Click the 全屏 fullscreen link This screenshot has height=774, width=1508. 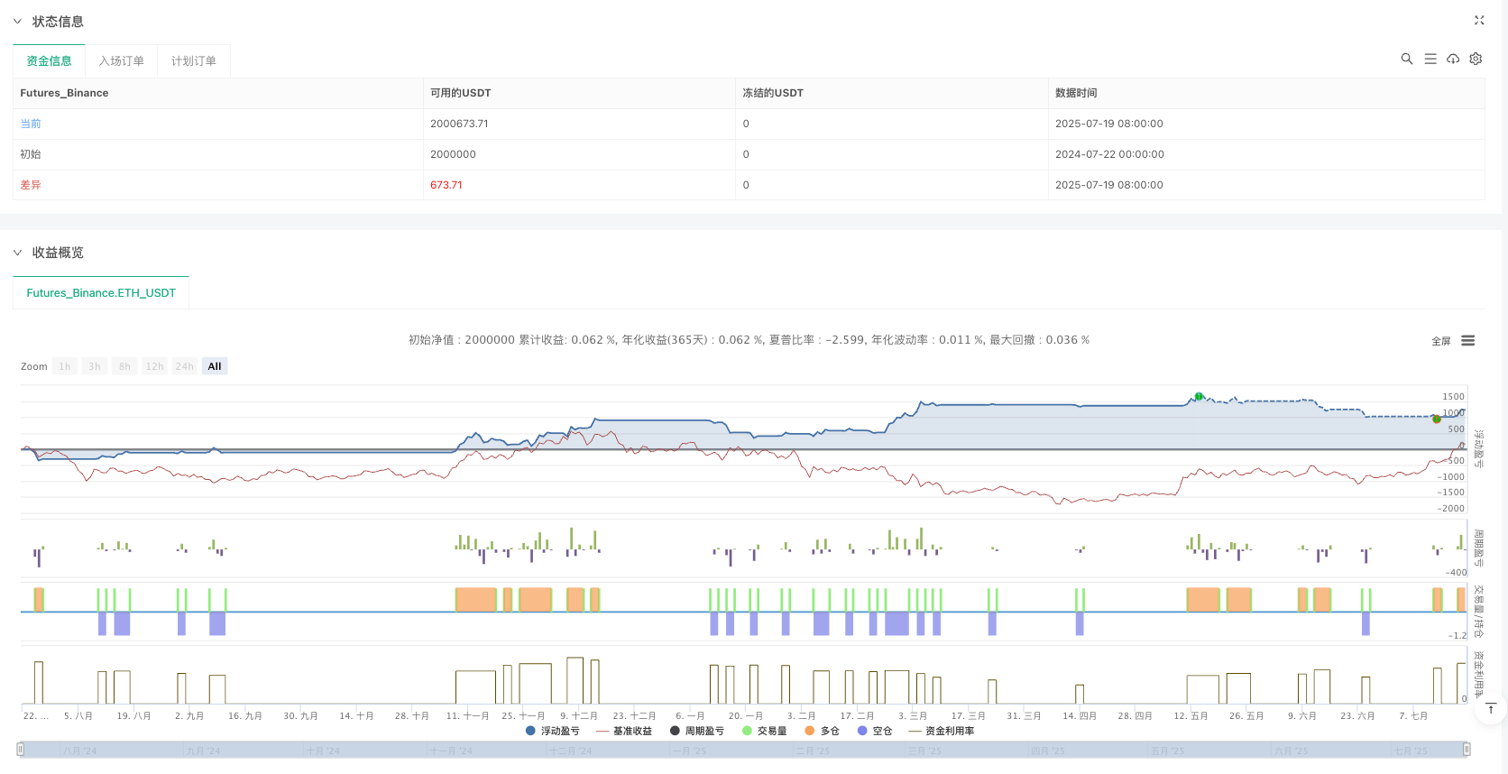1440,341
